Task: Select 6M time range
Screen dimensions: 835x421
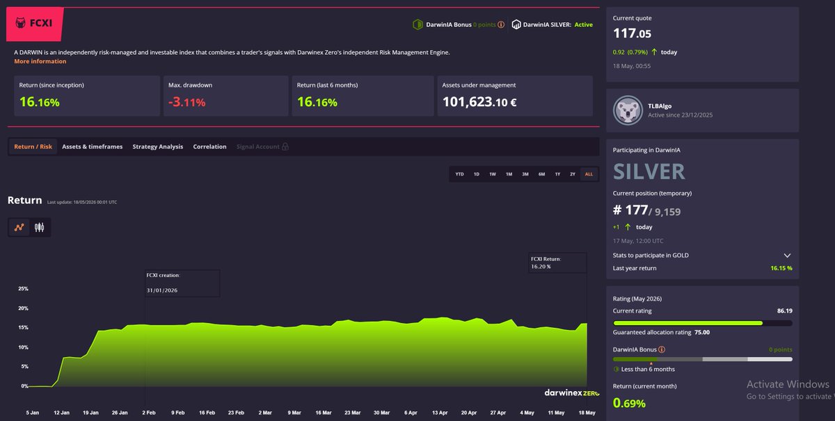Action: coord(541,174)
